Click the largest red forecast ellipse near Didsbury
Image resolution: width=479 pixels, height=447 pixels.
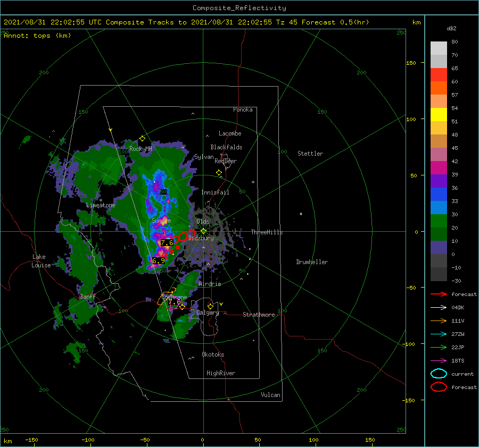coord(191,233)
